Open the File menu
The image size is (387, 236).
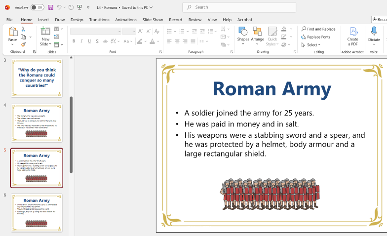pyautogui.click(x=9, y=20)
